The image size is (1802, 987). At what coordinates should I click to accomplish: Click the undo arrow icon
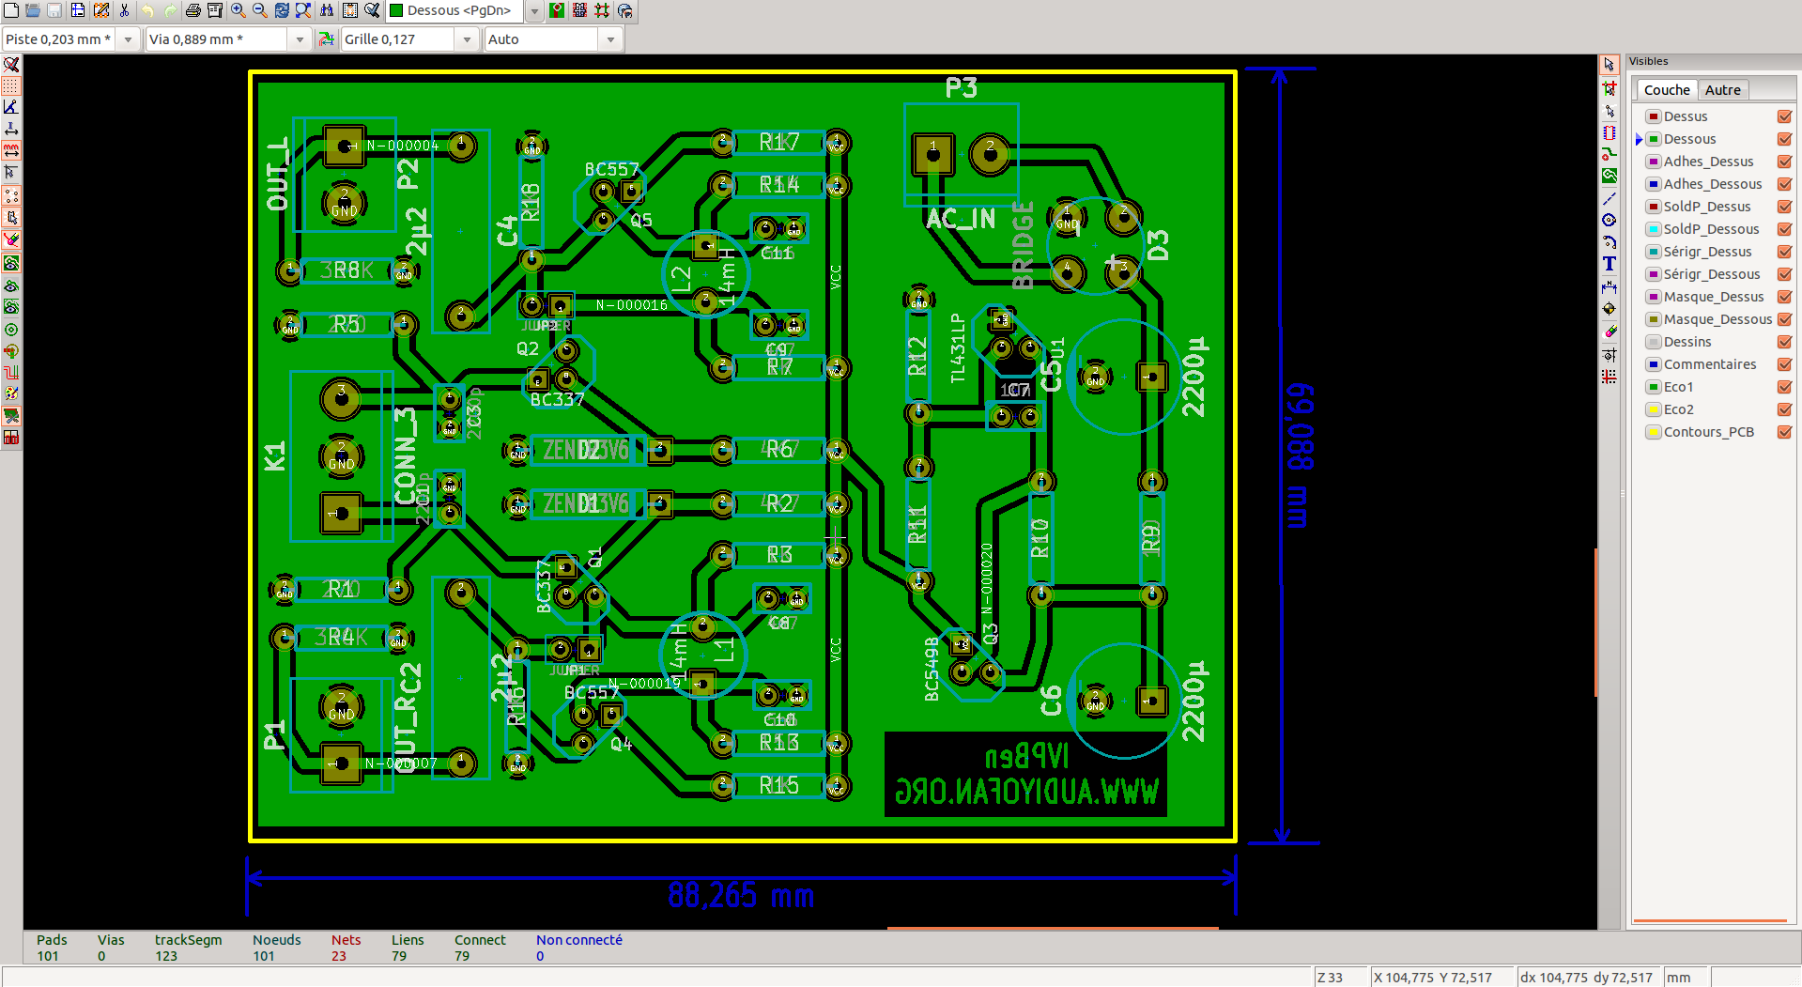click(x=147, y=10)
